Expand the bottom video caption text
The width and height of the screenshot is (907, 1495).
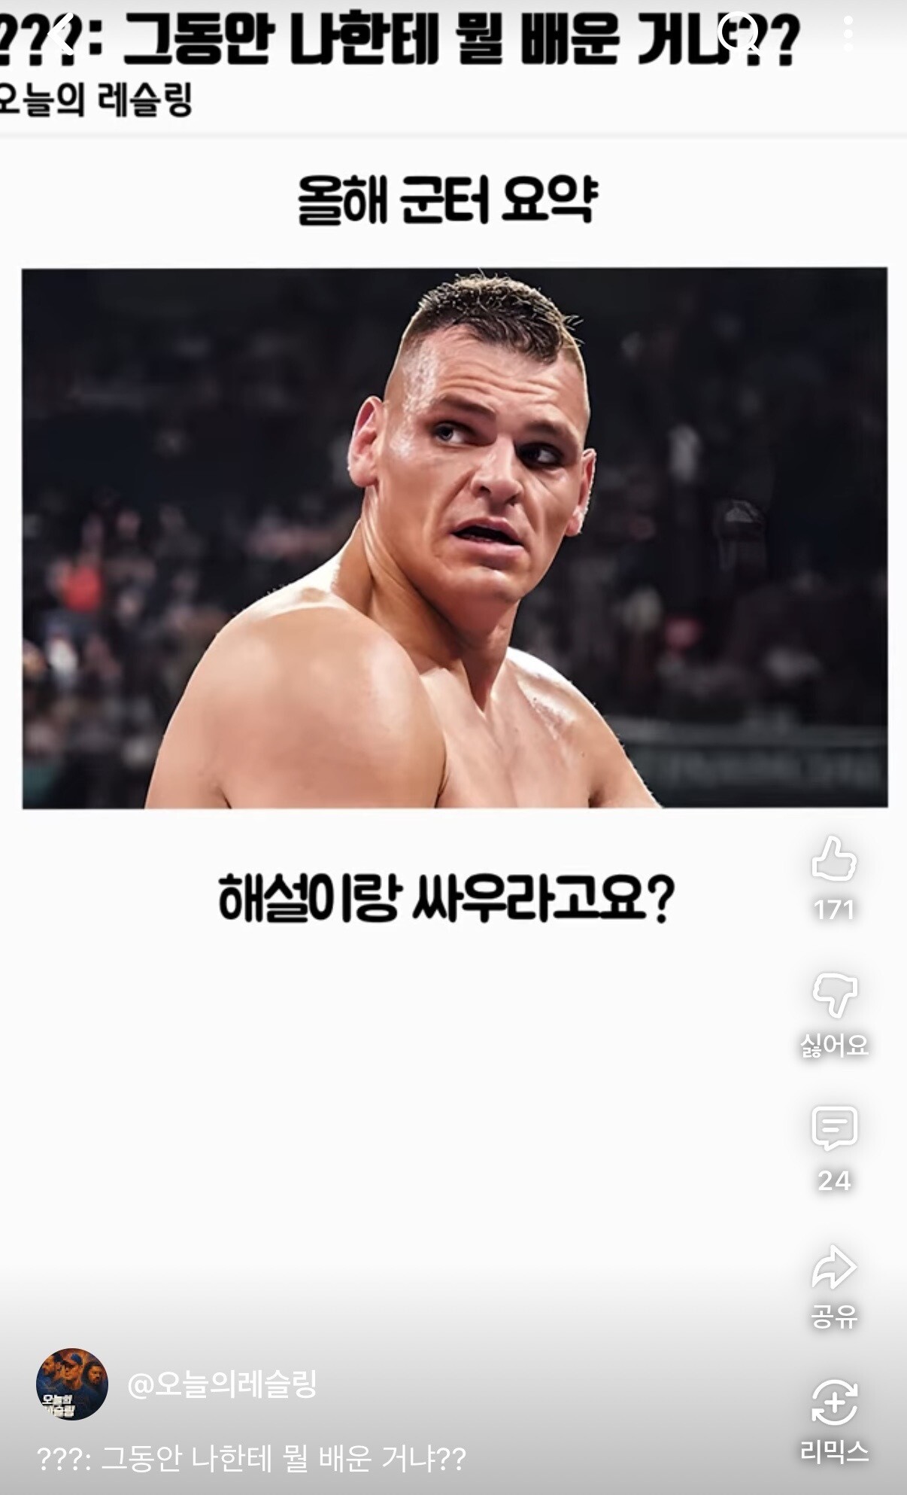(x=252, y=1458)
